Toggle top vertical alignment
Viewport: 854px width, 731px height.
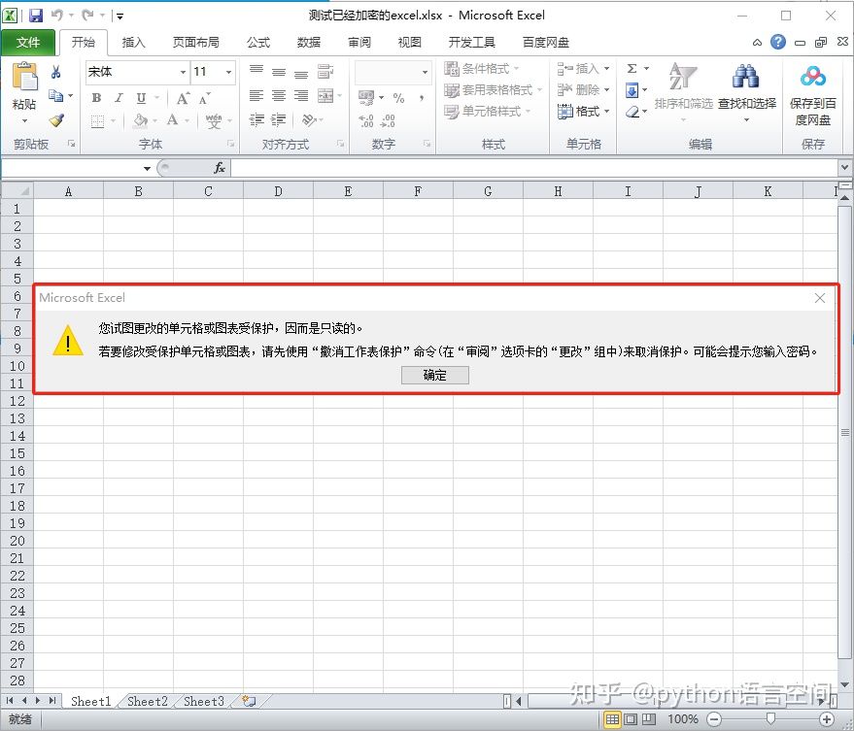point(256,70)
